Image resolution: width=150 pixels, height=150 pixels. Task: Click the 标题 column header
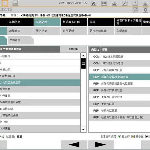pyautogui.click(x=125, y=50)
